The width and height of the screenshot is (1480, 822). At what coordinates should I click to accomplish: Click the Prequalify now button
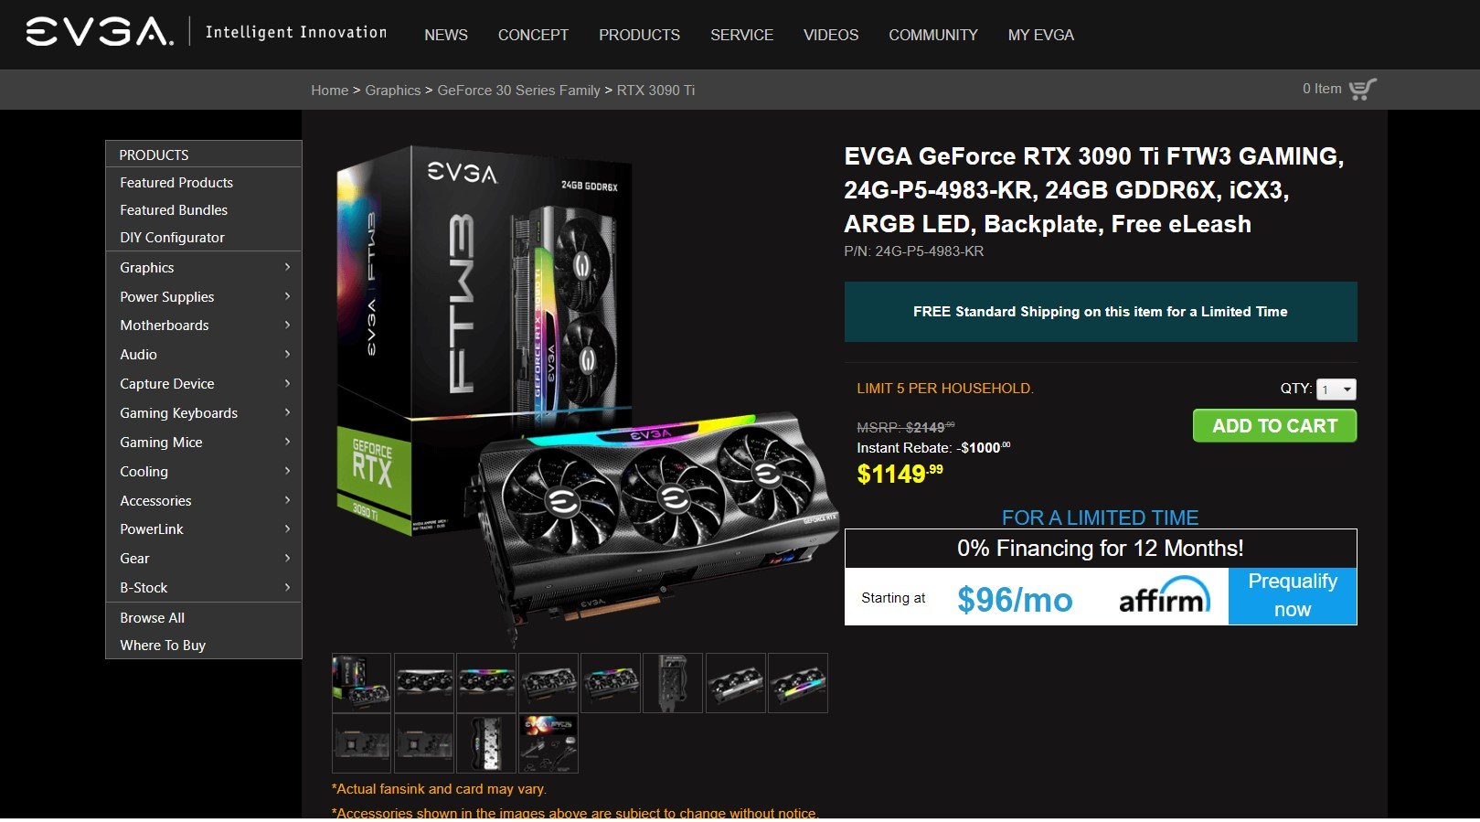(1293, 595)
